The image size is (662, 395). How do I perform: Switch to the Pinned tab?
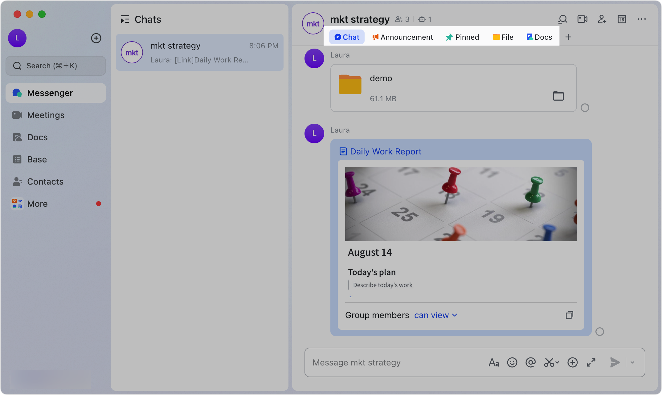click(462, 37)
